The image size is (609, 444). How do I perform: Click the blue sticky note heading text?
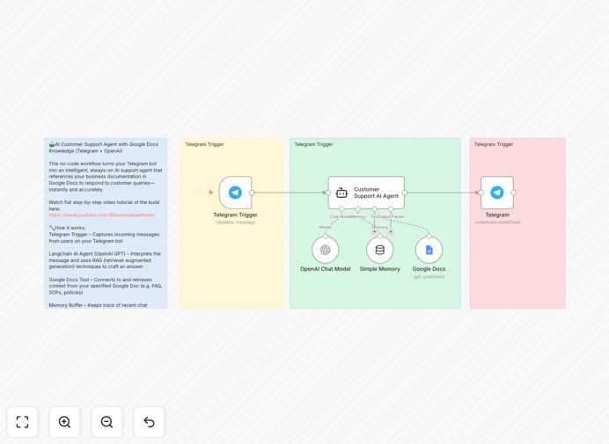[103, 148]
